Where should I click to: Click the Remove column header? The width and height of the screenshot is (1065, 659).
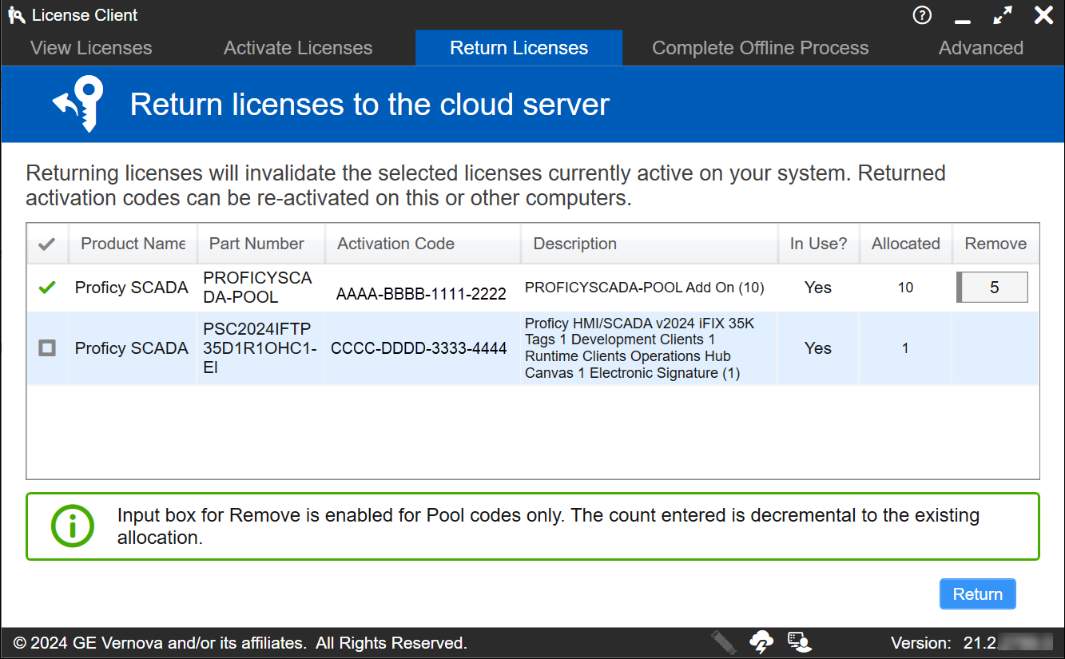pos(995,244)
